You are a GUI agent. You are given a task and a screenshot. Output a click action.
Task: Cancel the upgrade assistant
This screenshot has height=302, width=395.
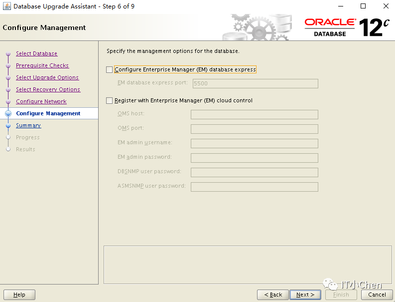(x=377, y=295)
